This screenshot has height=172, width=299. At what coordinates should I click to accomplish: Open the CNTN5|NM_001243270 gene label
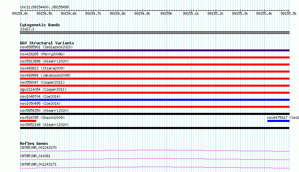[38, 147]
